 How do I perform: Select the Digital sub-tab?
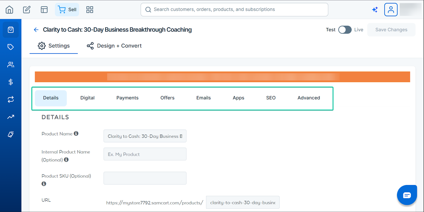[x=87, y=98]
